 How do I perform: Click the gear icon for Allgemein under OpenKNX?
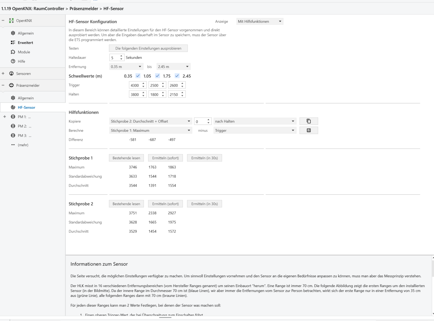click(x=13, y=33)
